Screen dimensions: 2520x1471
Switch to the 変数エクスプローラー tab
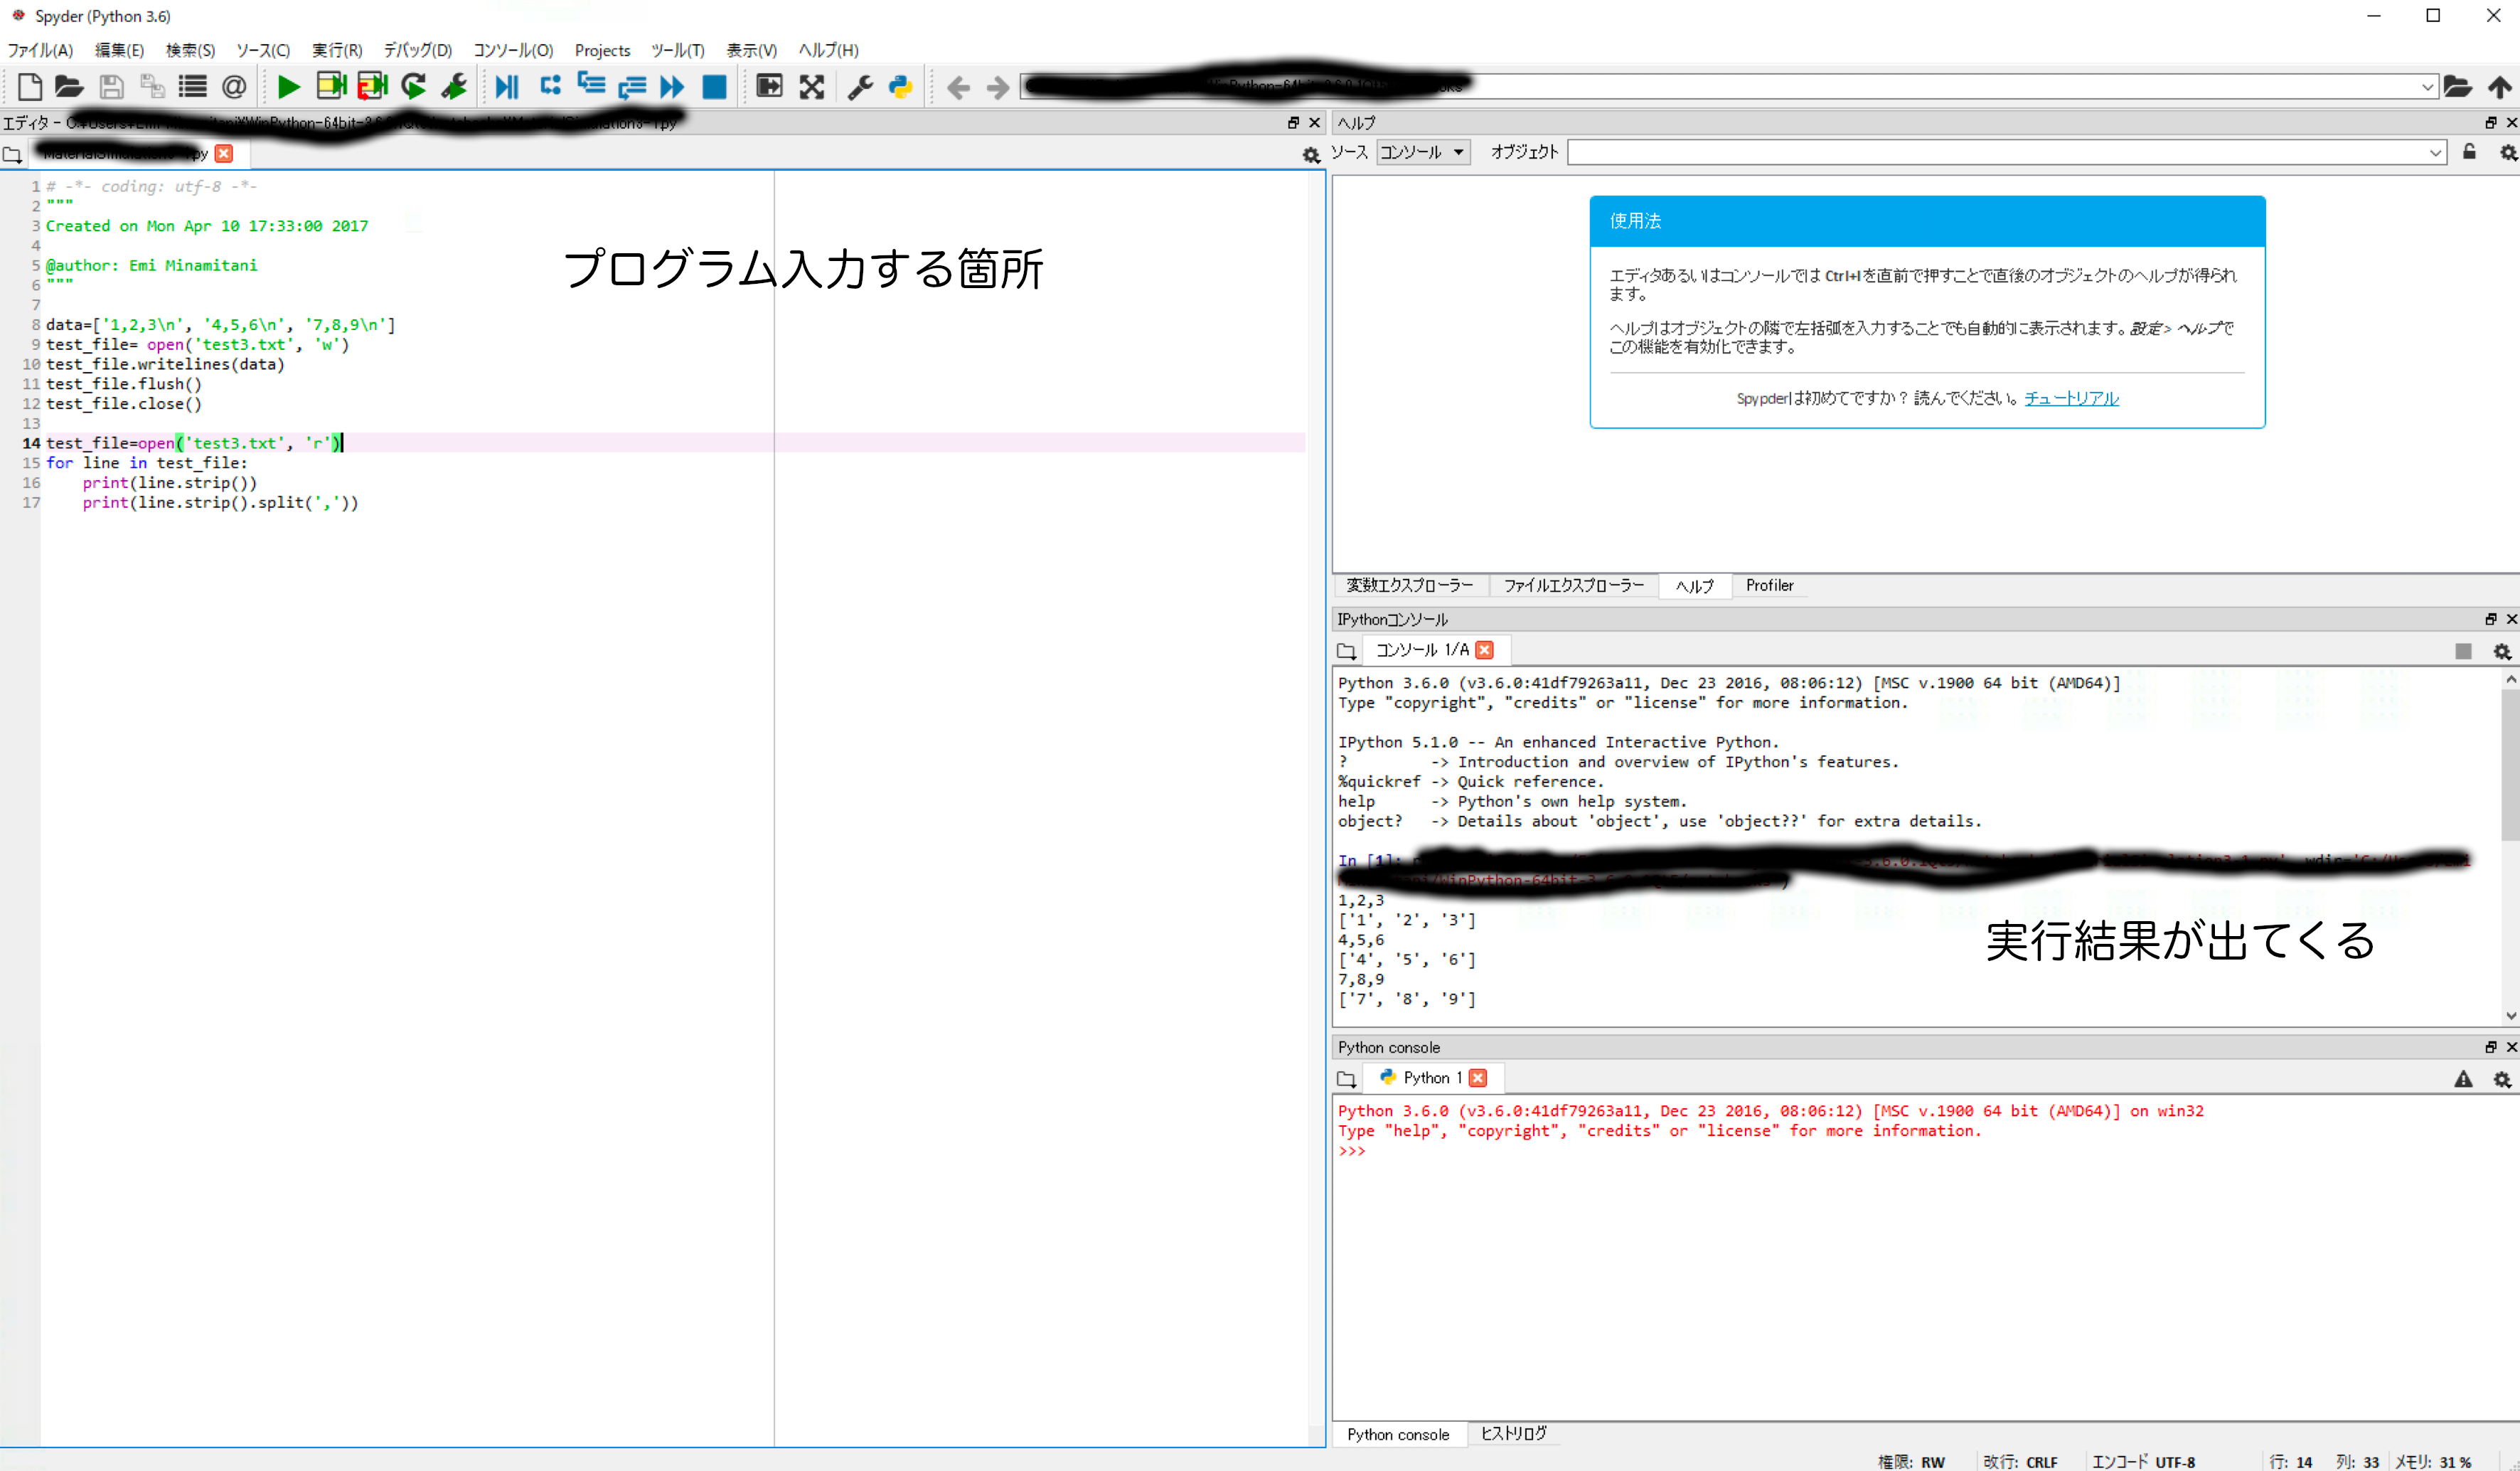[1409, 585]
